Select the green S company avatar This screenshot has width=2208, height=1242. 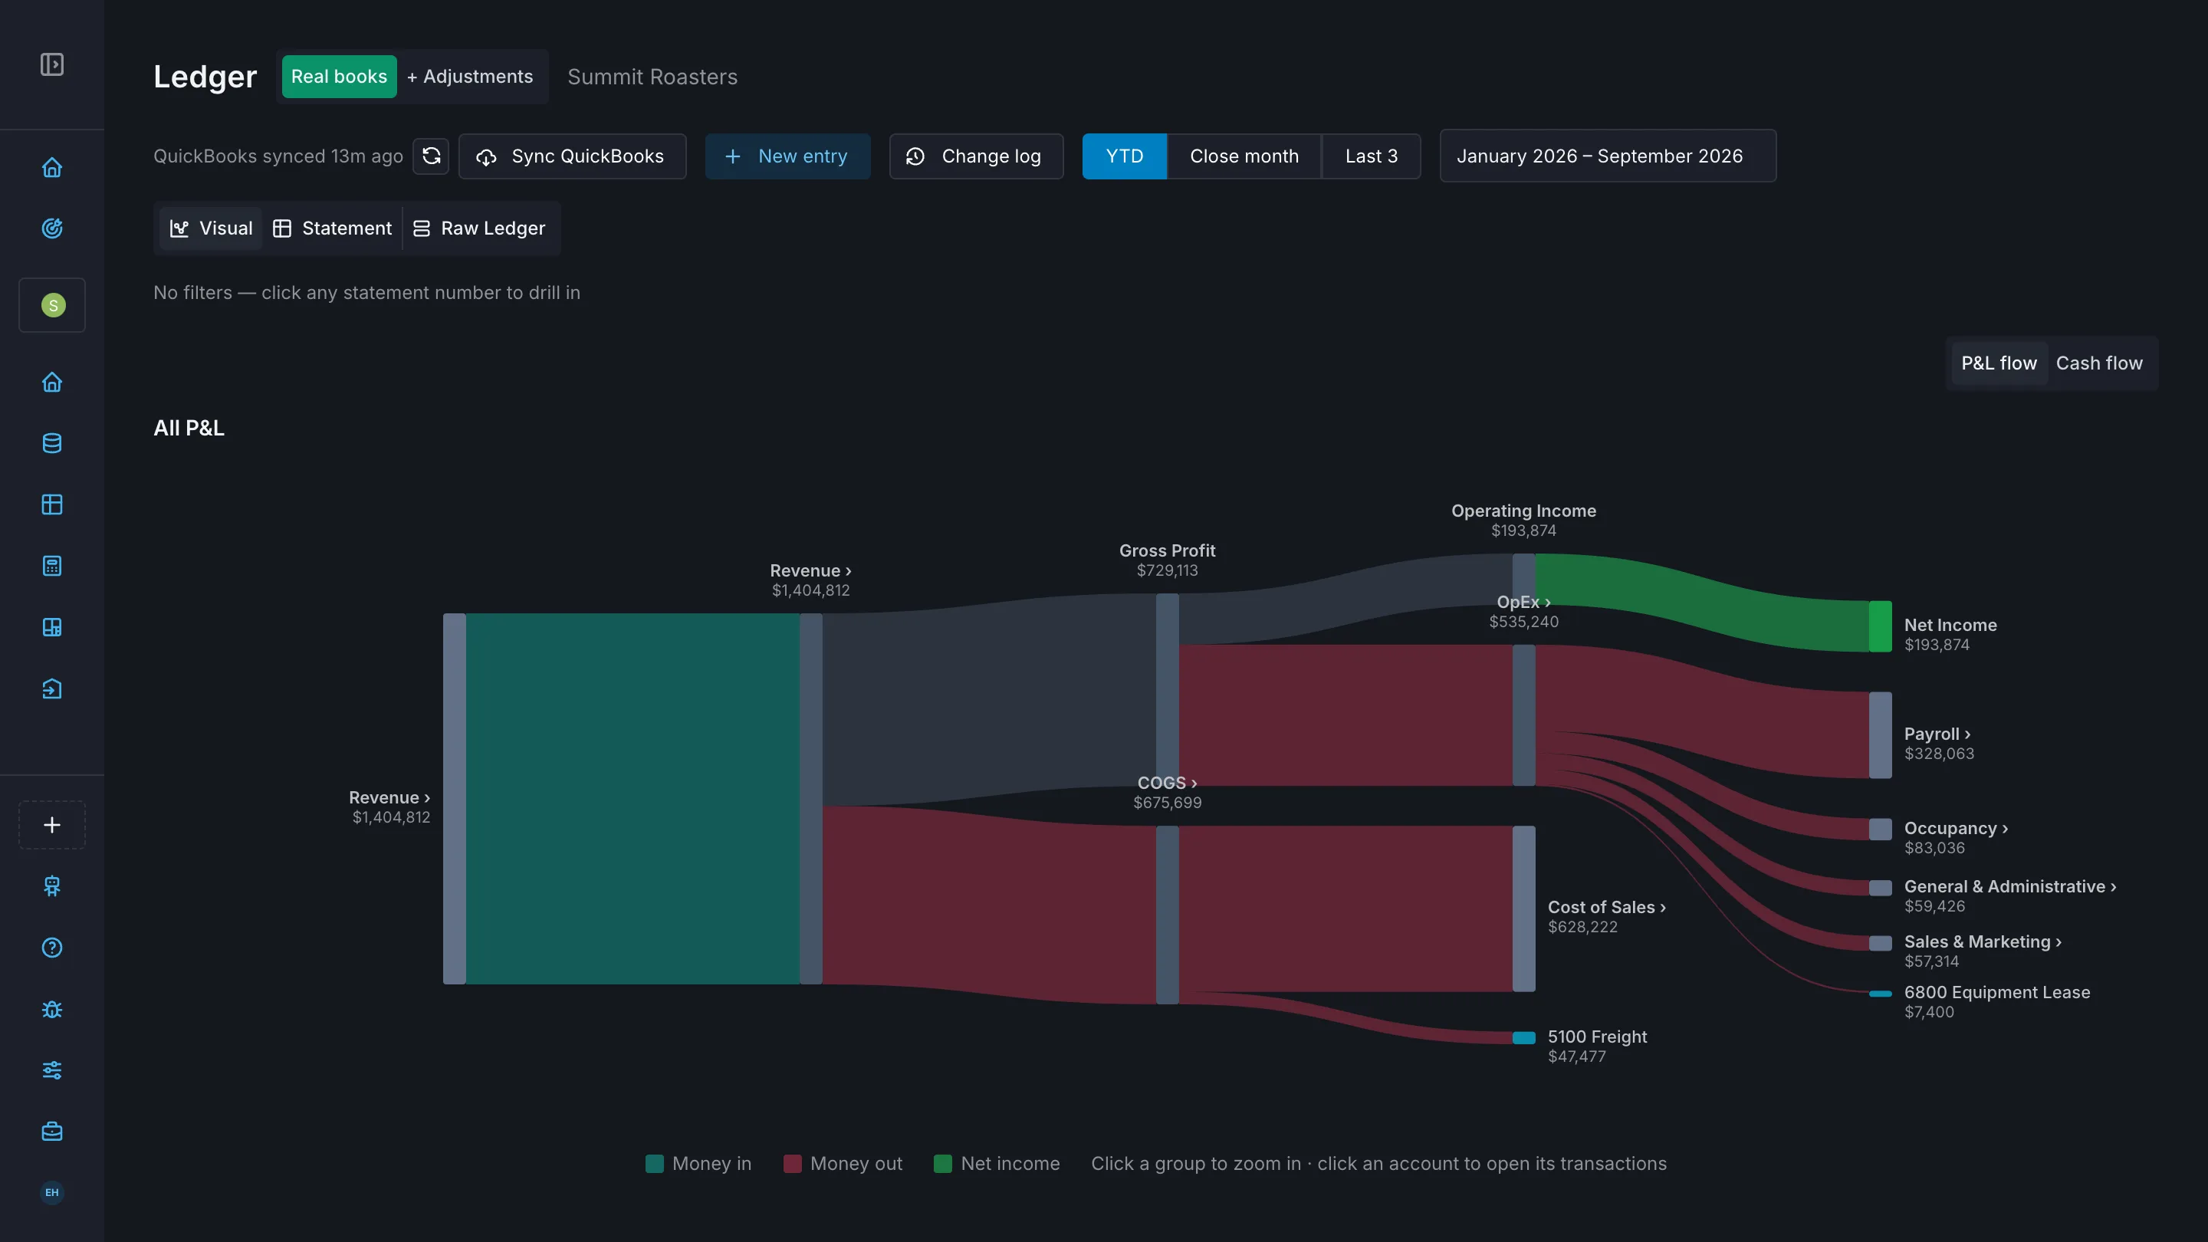point(52,305)
